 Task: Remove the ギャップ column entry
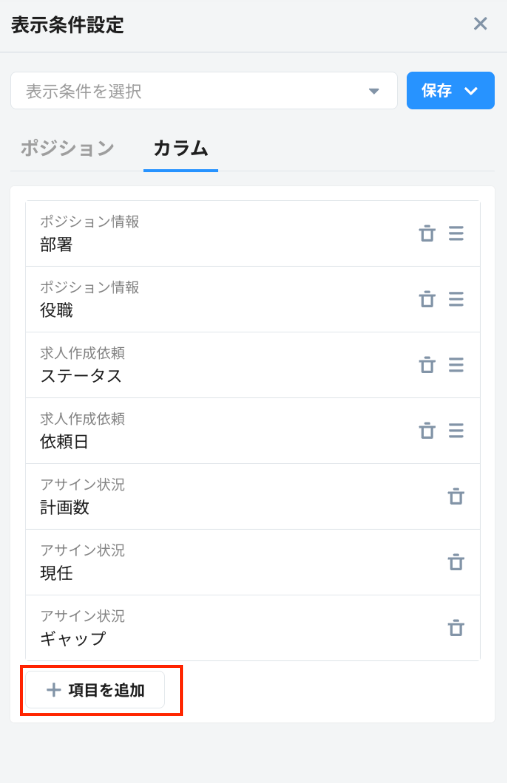pos(456,628)
